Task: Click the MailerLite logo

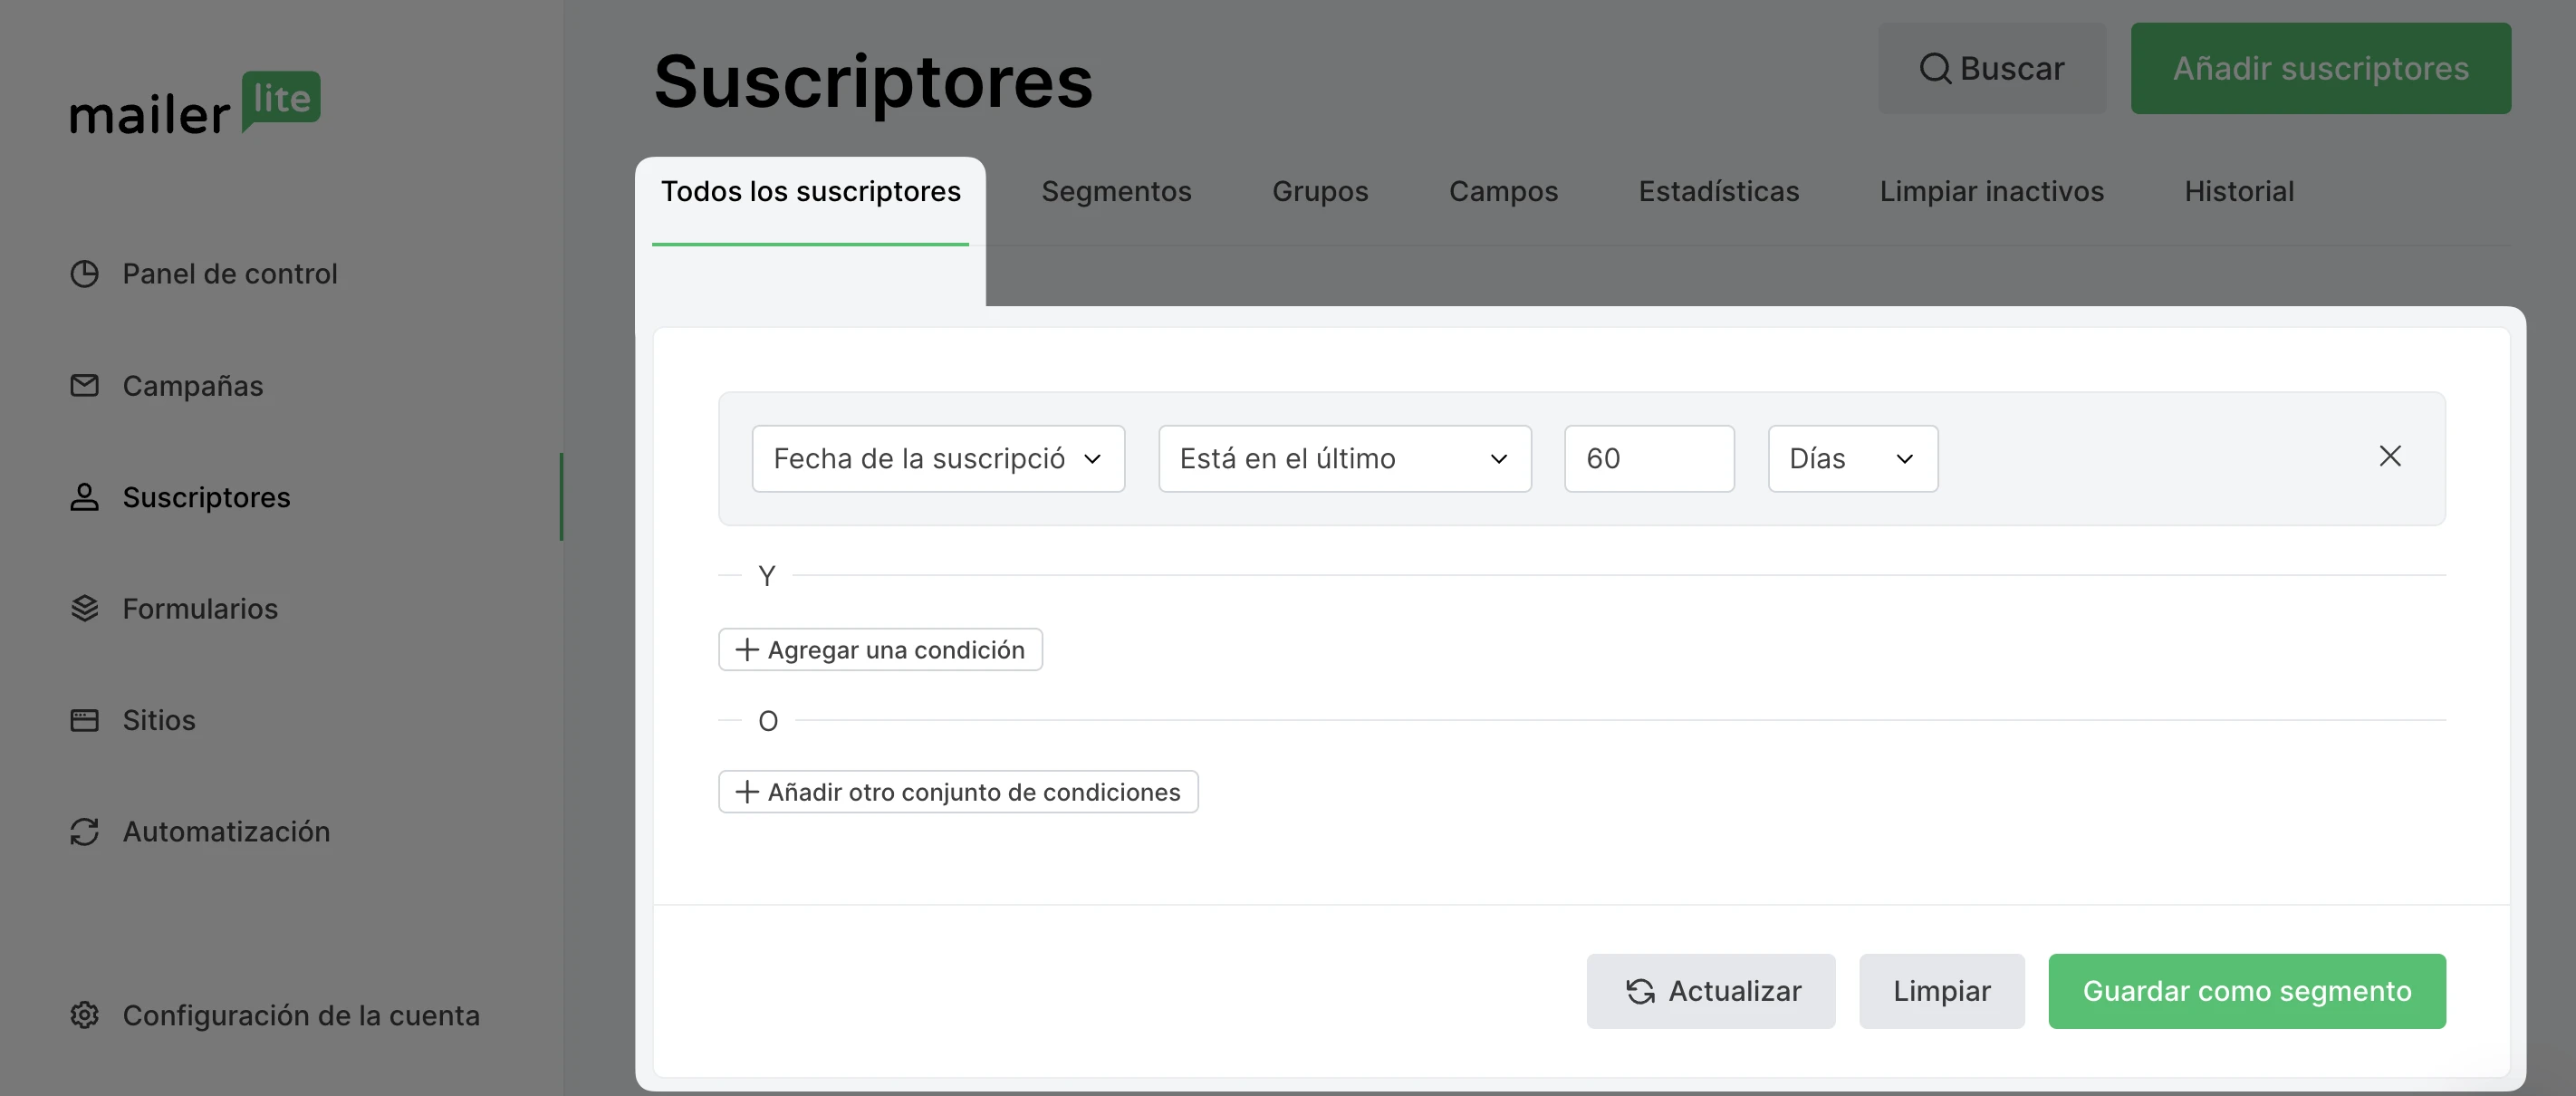Action: point(195,104)
